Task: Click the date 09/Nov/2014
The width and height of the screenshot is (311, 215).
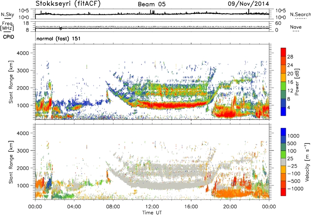Action: [248, 4]
